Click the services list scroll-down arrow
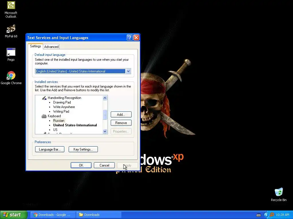 (x=105, y=131)
